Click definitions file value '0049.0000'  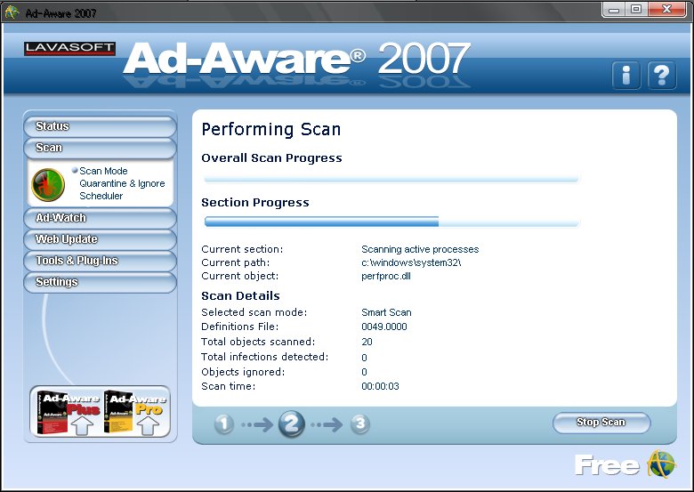(384, 327)
